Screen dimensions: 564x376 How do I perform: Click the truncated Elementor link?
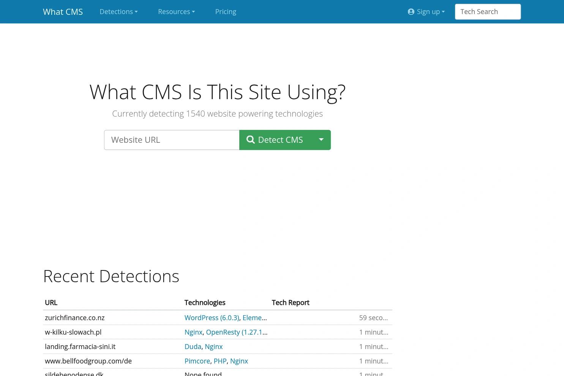pos(254,318)
